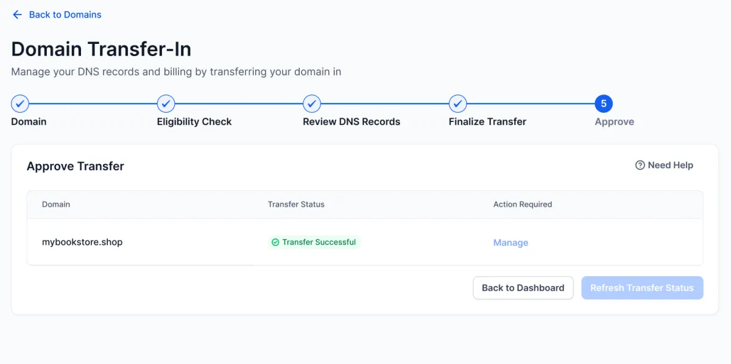The width and height of the screenshot is (731, 364).
Task: Click the step 5 Approve circle
Action: tap(604, 104)
